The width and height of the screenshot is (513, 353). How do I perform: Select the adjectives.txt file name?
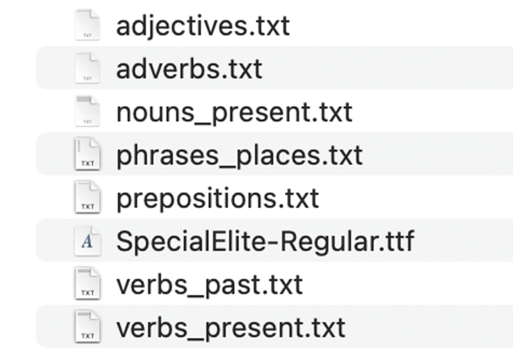click(x=203, y=26)
